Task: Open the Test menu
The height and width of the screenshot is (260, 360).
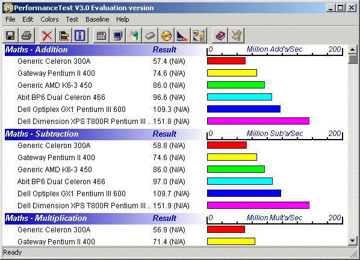Action: pyautogui.click(x=72, y=19)
